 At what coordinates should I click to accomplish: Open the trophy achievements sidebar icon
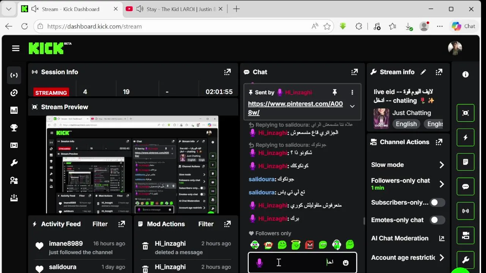[14, 128]
